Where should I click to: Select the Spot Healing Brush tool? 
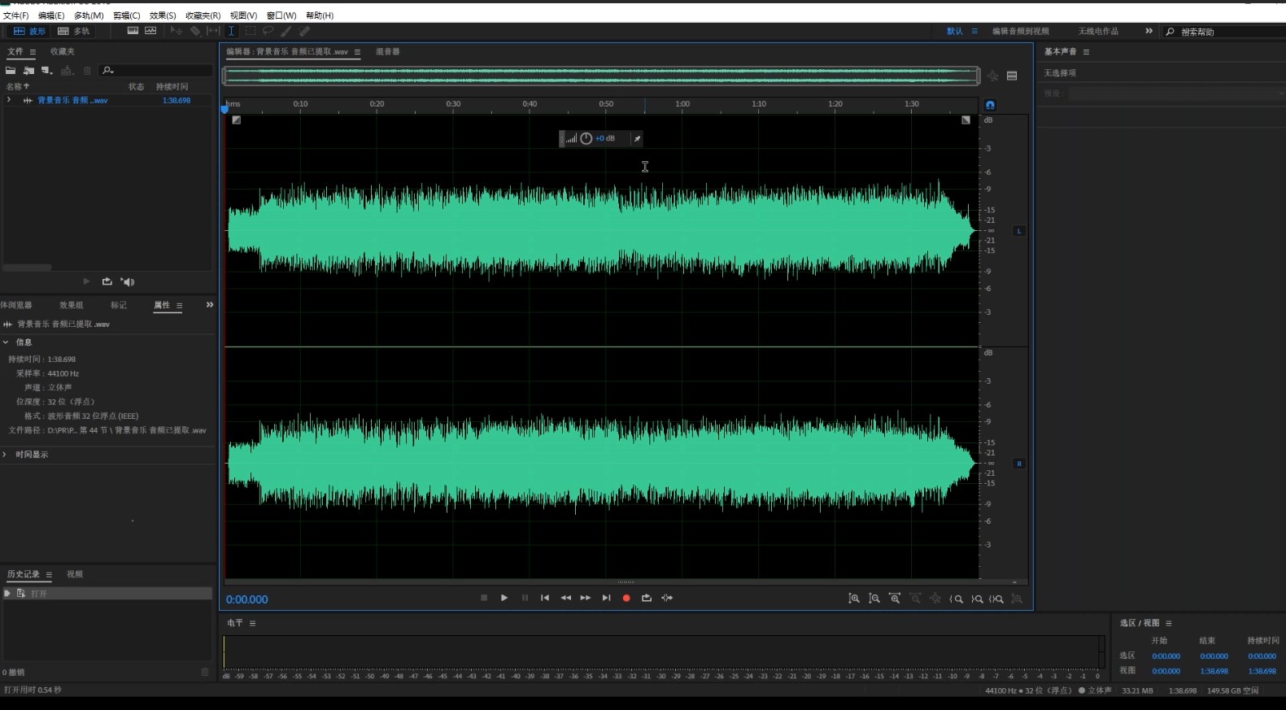pos(305,31)
